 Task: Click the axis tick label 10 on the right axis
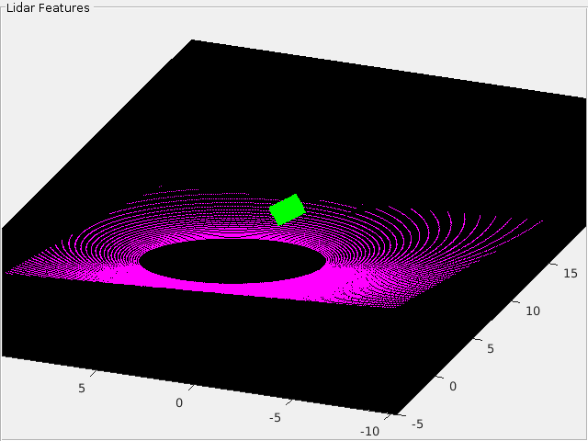(533, 311)
